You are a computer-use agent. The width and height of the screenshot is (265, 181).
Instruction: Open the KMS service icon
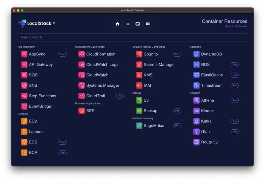[139, 75]
